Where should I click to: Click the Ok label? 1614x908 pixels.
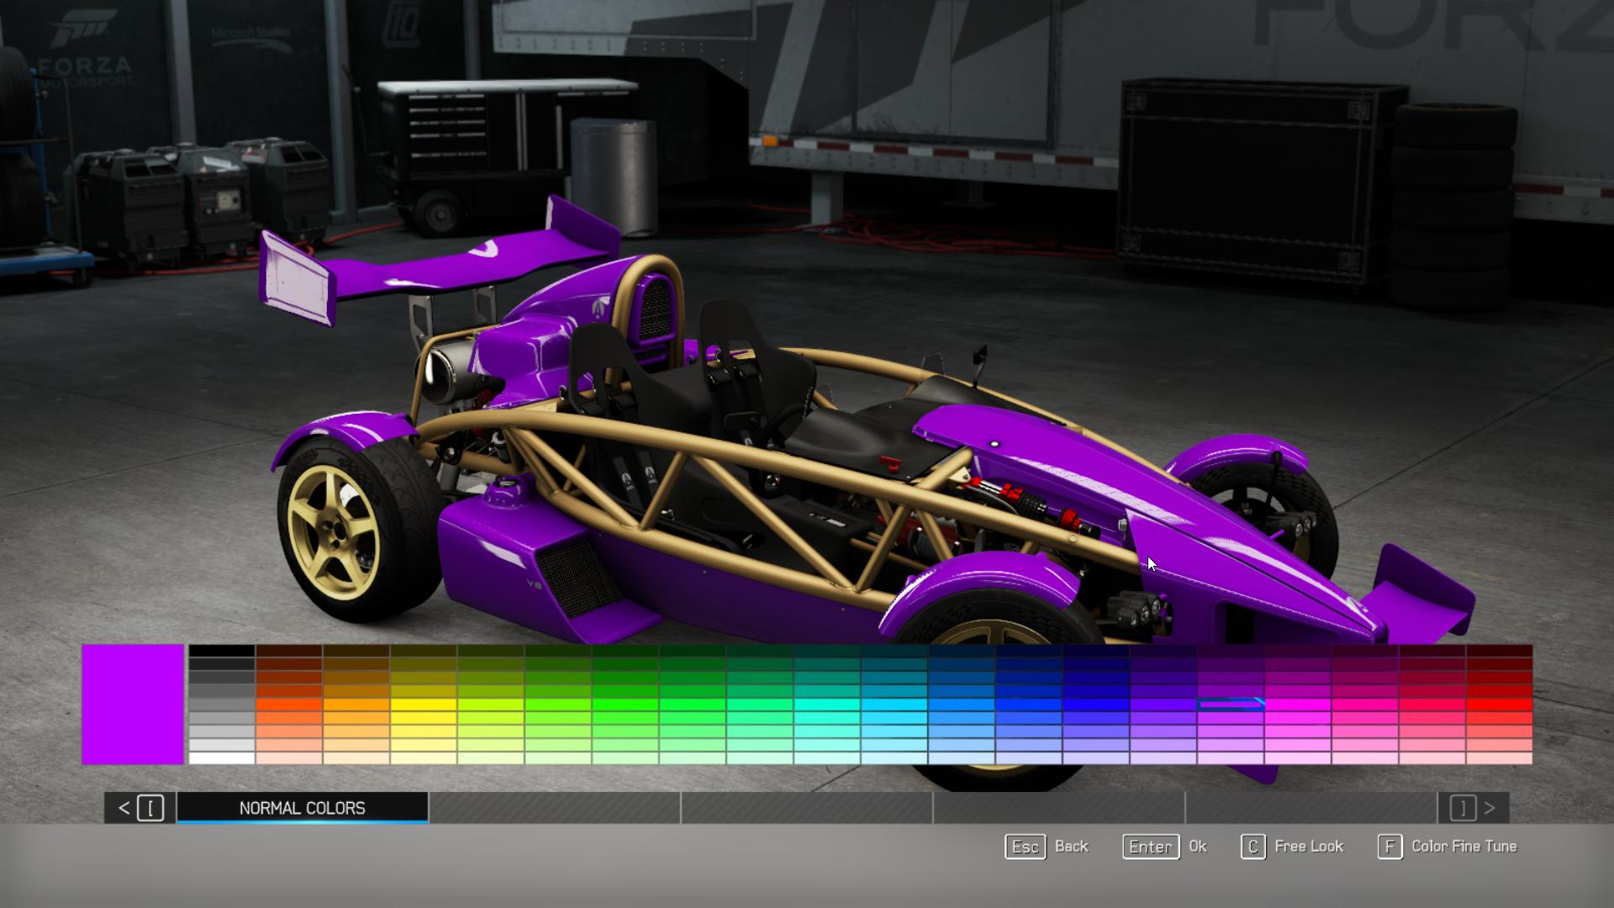(x=1197, y=847)
